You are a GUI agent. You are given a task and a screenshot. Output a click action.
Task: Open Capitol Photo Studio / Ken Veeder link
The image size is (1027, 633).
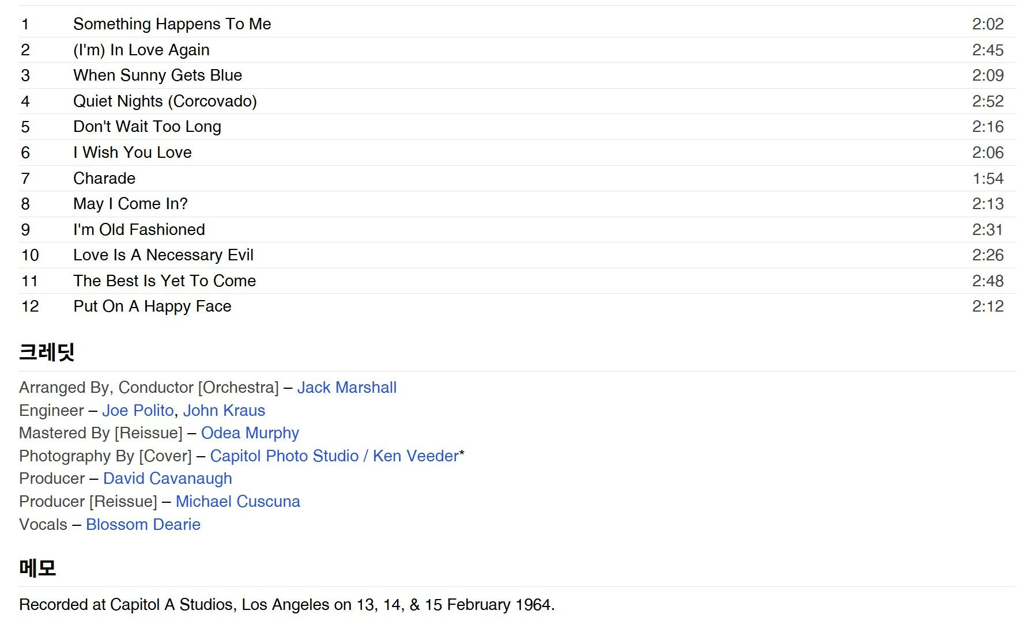[334, 456]
